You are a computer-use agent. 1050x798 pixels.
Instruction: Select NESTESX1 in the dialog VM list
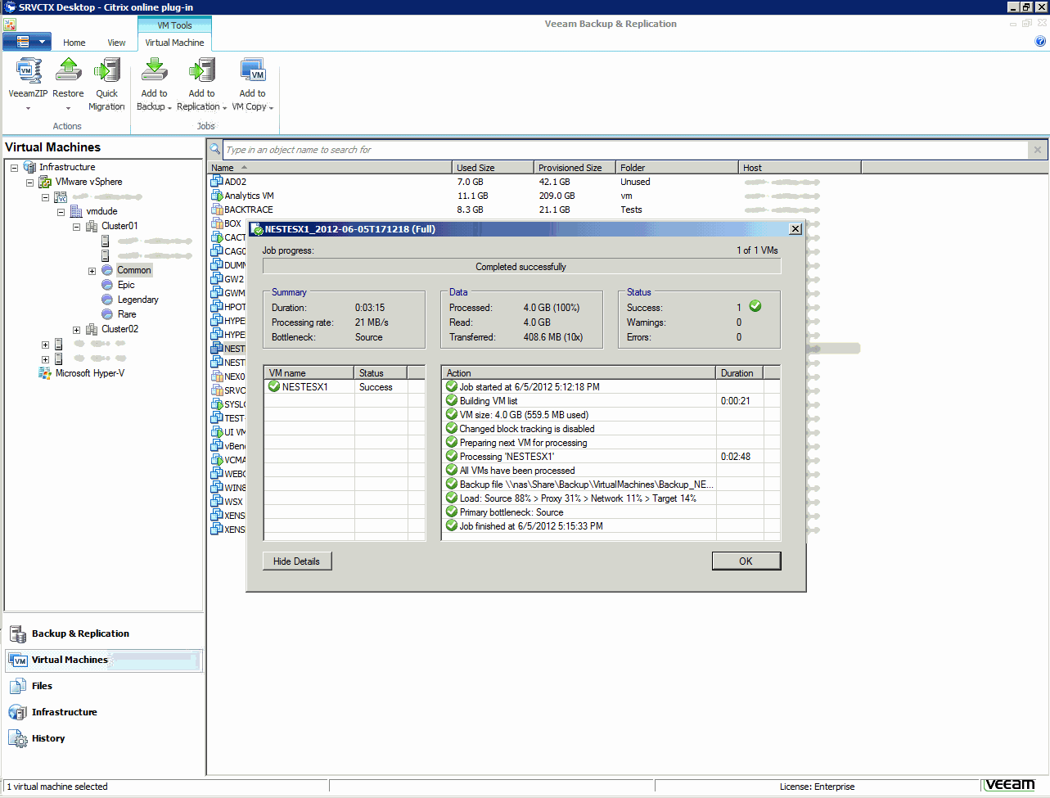click(345, 387)
